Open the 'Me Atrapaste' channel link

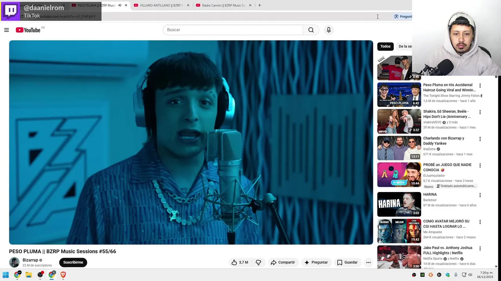click(433, 232)
